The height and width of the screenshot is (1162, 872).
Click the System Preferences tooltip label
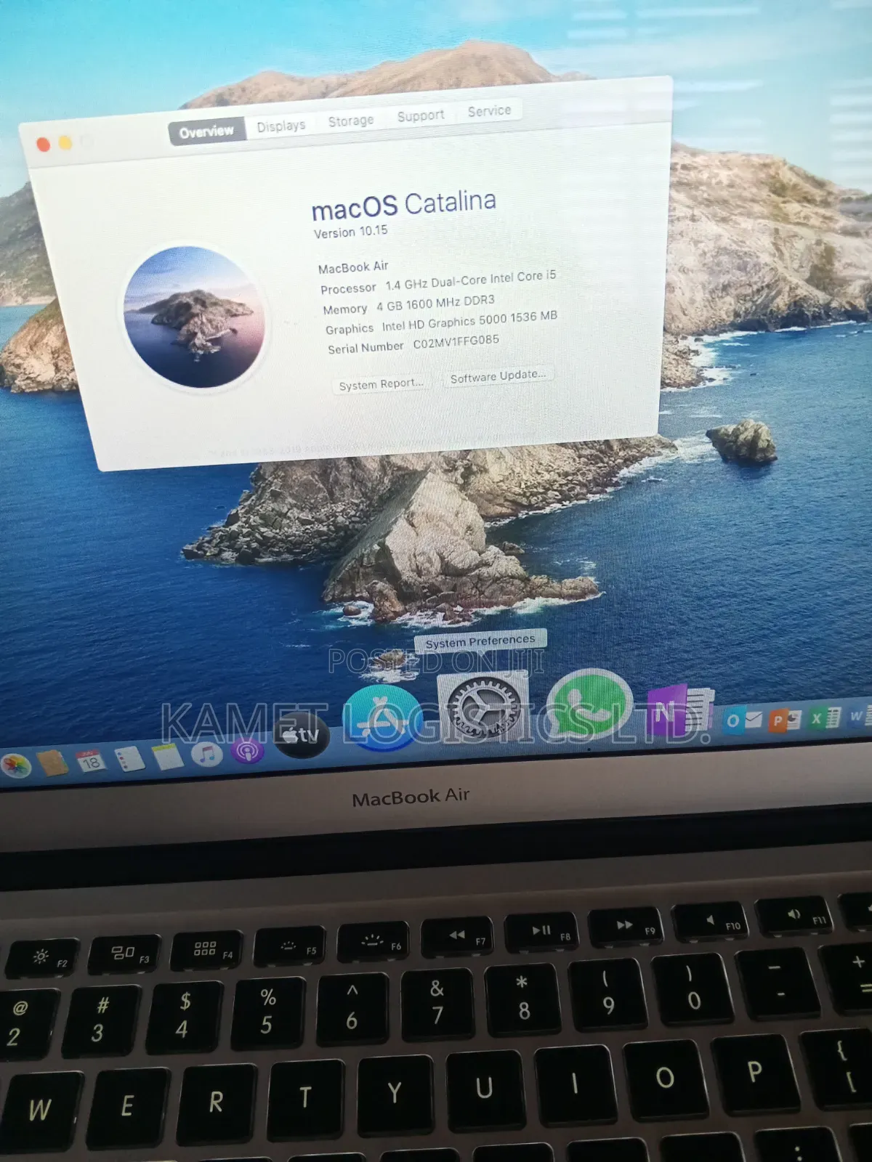click(480, 641)
